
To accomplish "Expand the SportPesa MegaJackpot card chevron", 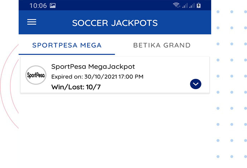I will 195,84.
